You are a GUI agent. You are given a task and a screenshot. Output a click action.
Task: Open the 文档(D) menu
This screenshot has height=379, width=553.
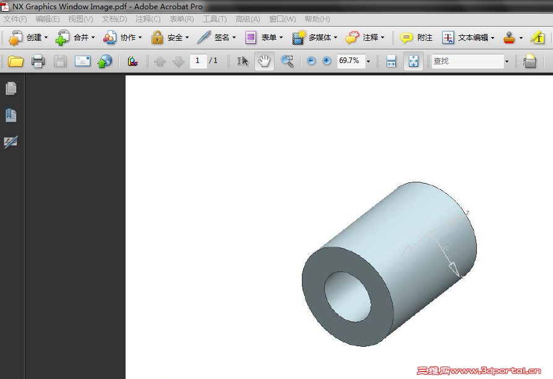[114, 19]
